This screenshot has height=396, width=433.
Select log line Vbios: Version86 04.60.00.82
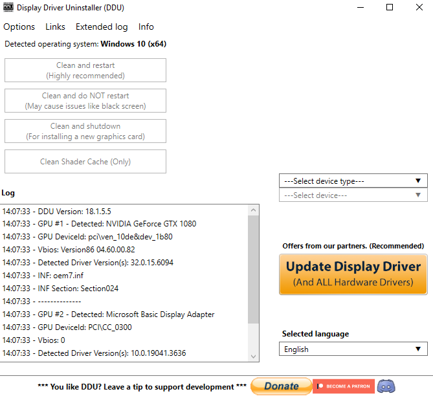(69, 250)
